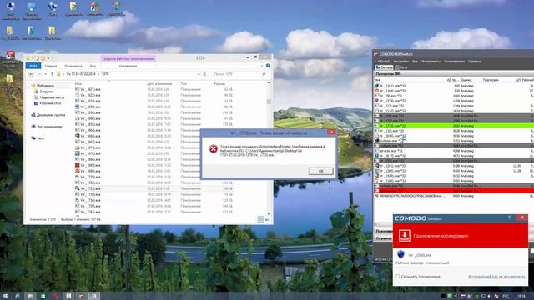Viewport: 534px width, 300px height.
Task: Close the entry point error dialog
Action: (331, 132)
